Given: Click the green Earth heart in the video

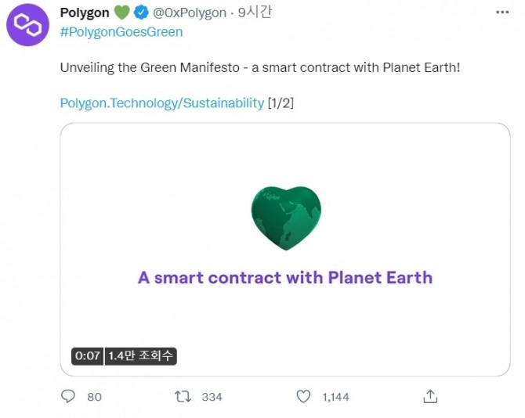Looking at the screenshot, I should (286, 218).
